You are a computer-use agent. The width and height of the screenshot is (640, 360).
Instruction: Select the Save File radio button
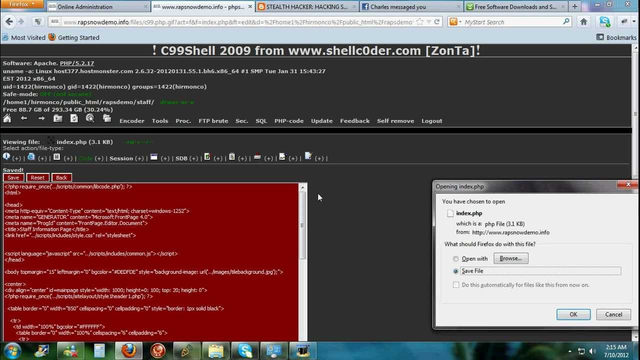[x=455, y=271]
